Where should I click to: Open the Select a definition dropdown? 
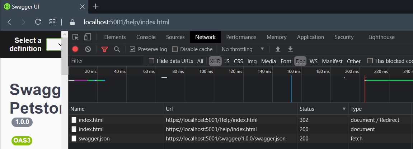(x=54, y=44)
